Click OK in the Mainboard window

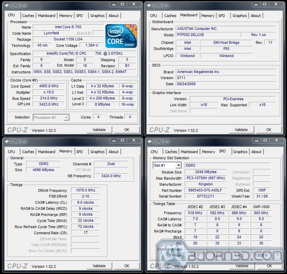(x=269, y=130)
